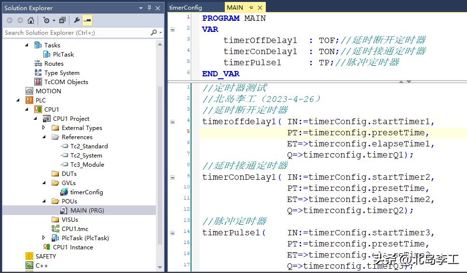Click the Auto Hide pin for Solution Explorer

149,8
